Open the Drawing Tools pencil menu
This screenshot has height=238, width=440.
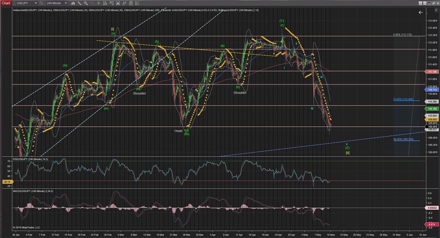(x=79, y=3)
